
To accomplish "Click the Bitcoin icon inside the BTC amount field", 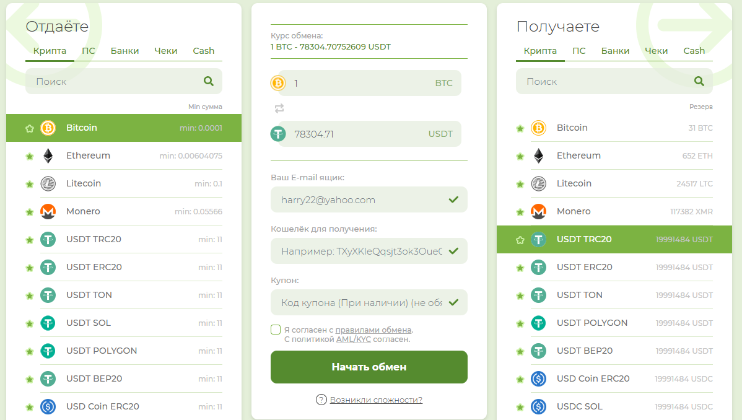I will pyautogui.click(x=277, y=82).
